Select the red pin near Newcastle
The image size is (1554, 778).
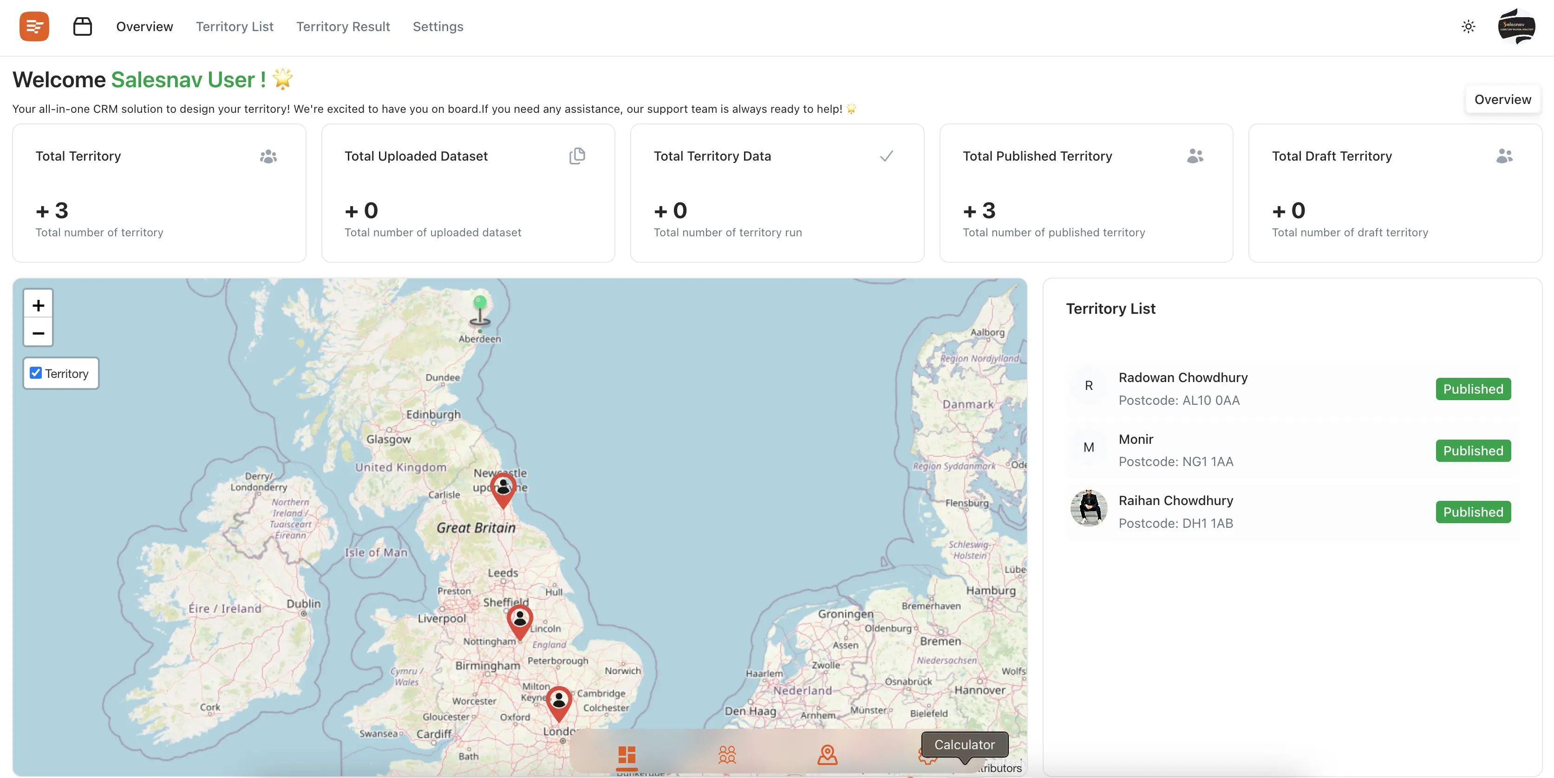[503, 488]
